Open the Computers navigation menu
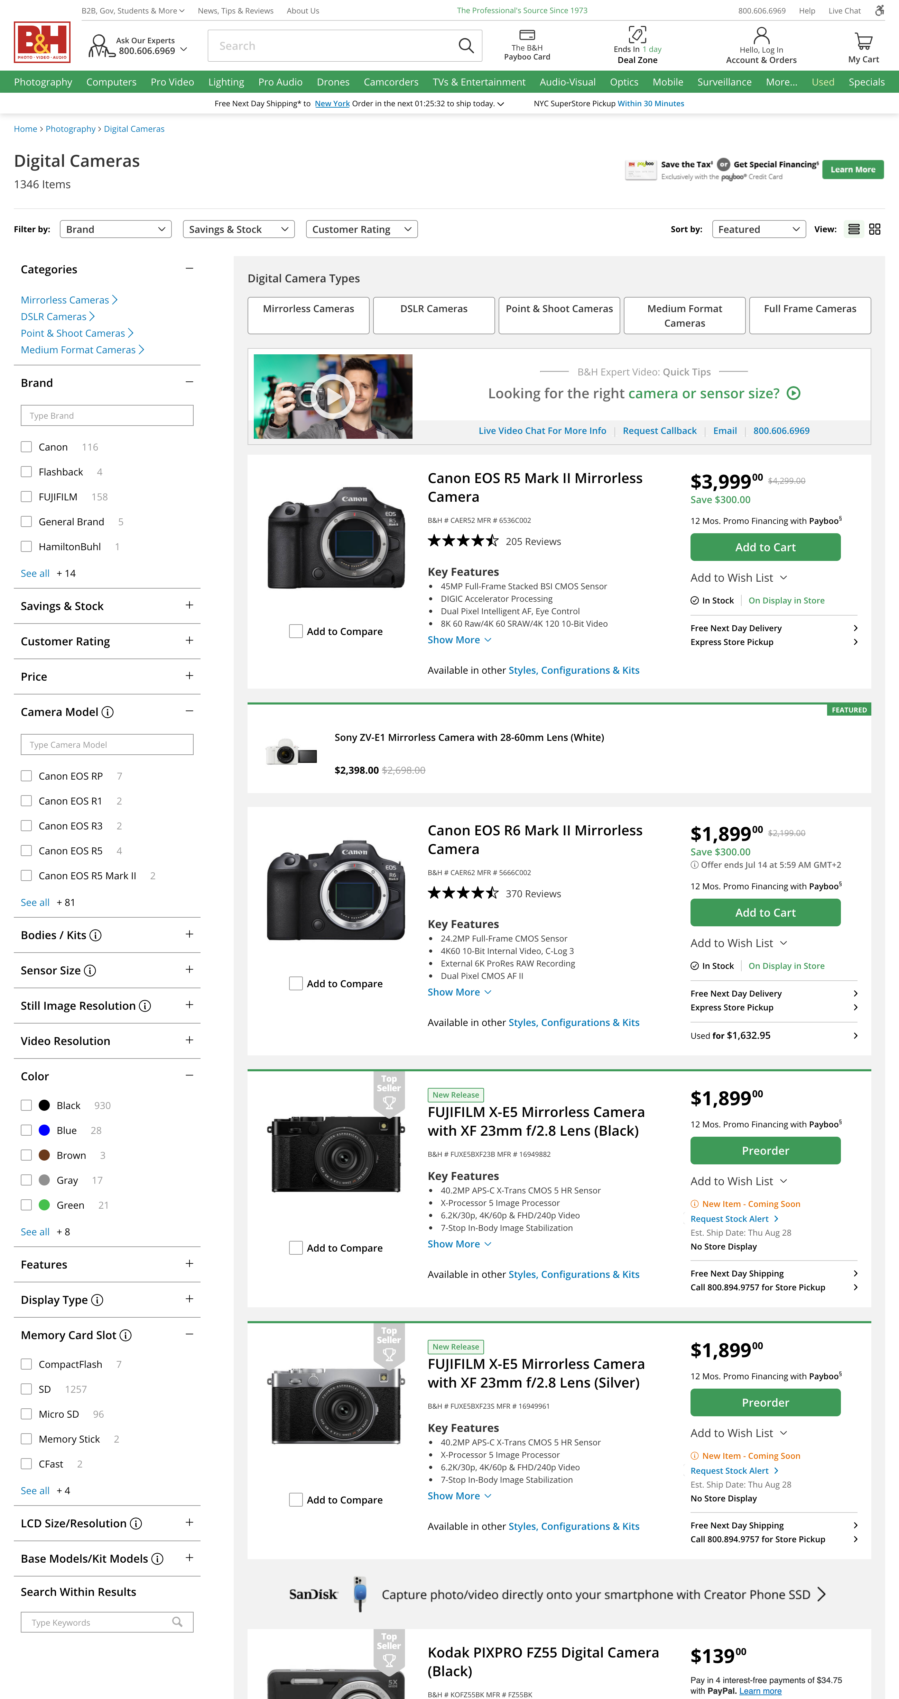The width and height of the screenshot is (899, 1699). click(x=111, y=82)
